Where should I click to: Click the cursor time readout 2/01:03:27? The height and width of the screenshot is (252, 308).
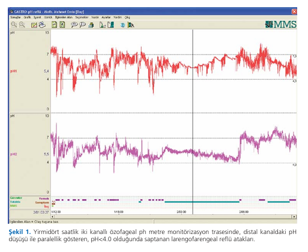[41, 212]
